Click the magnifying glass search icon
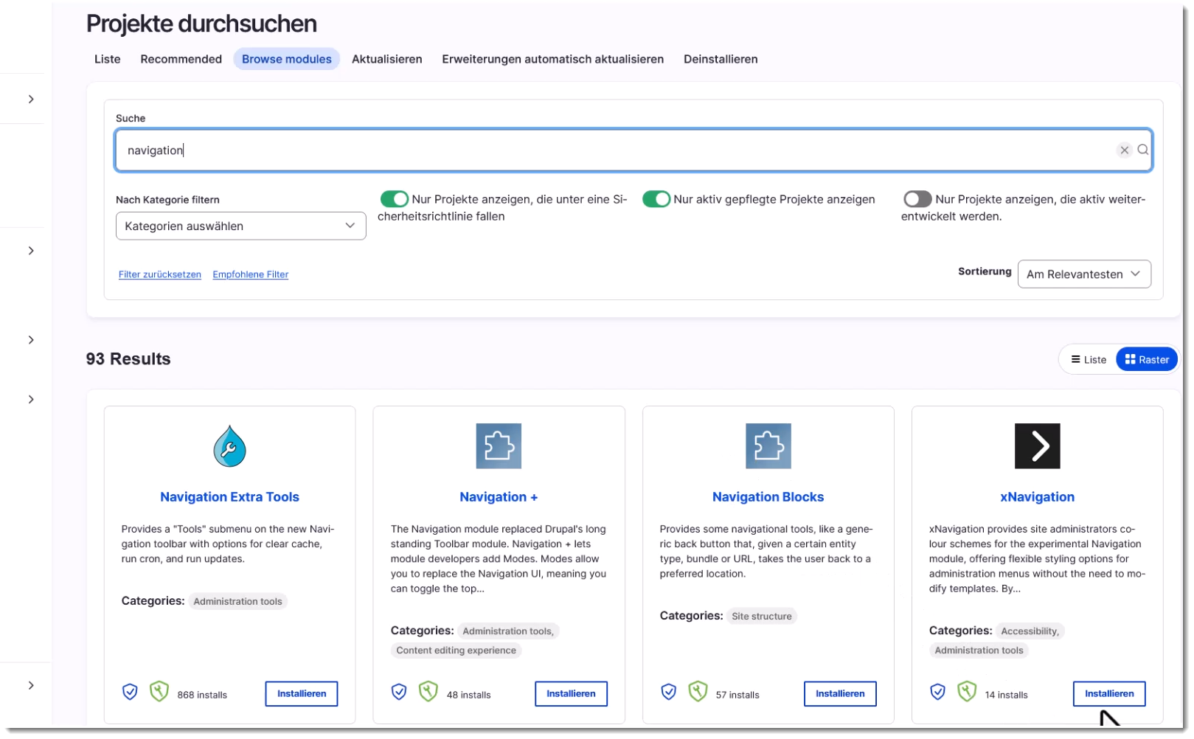Viewport: 1194px width, 739px height. coord(1142,150)
